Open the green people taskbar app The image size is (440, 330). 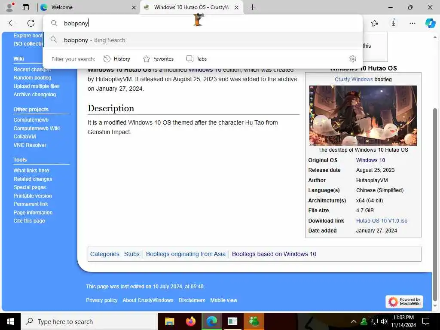pos(254,321)
